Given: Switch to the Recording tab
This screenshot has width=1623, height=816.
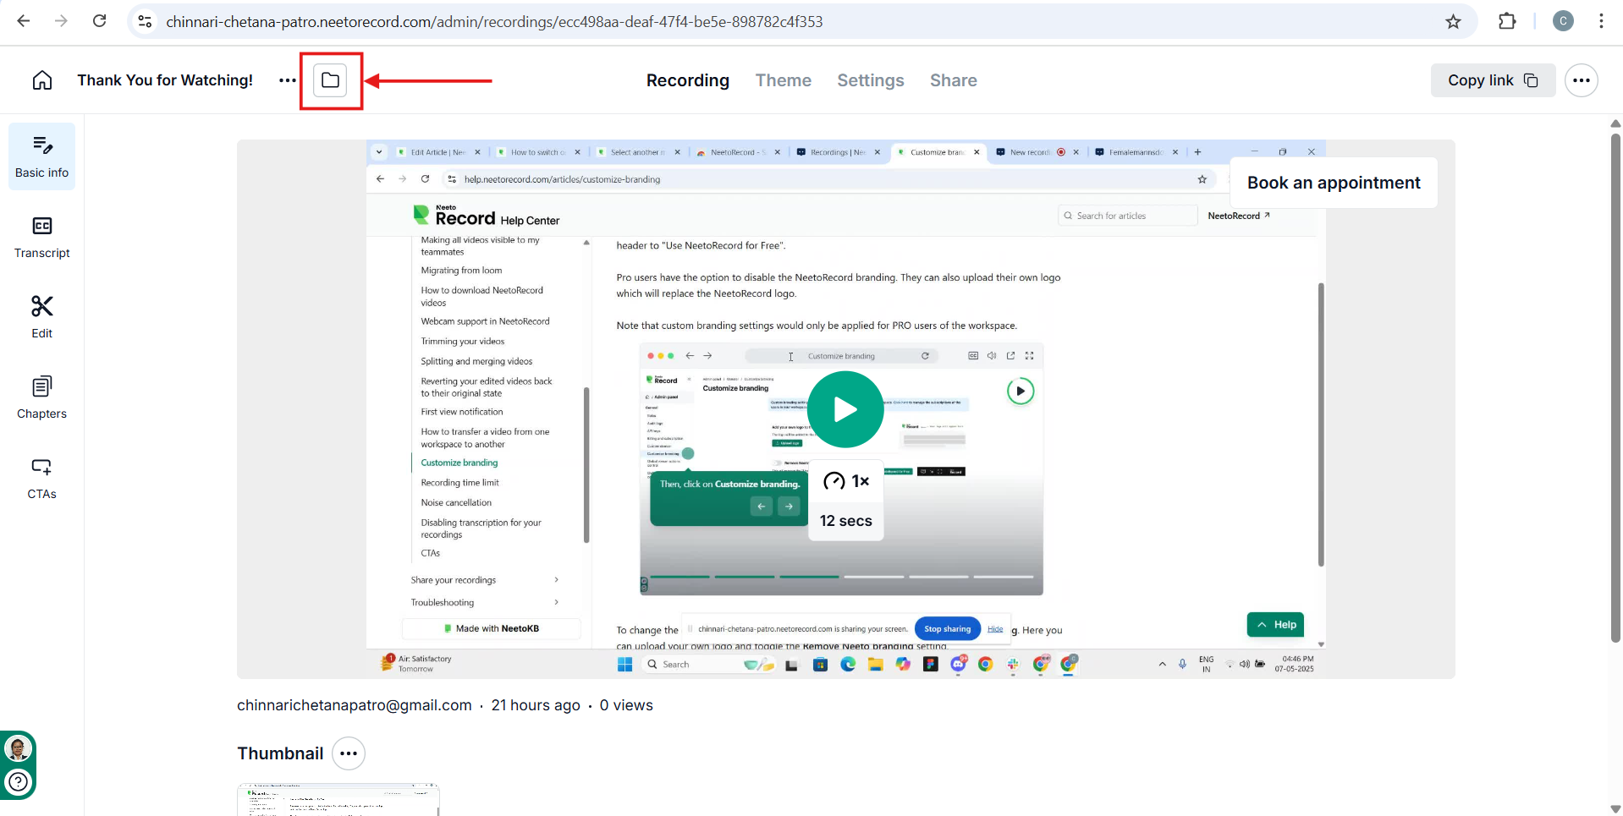Looking at the screenshot, I should (x=688, y=80).
